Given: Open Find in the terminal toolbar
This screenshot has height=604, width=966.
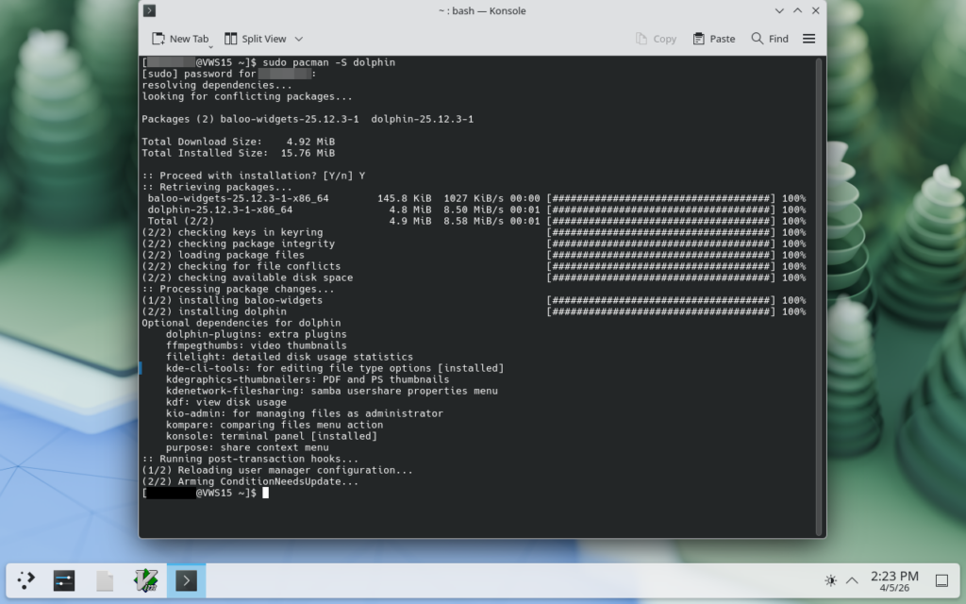Looking at the screenshot, I should point(769,39).
